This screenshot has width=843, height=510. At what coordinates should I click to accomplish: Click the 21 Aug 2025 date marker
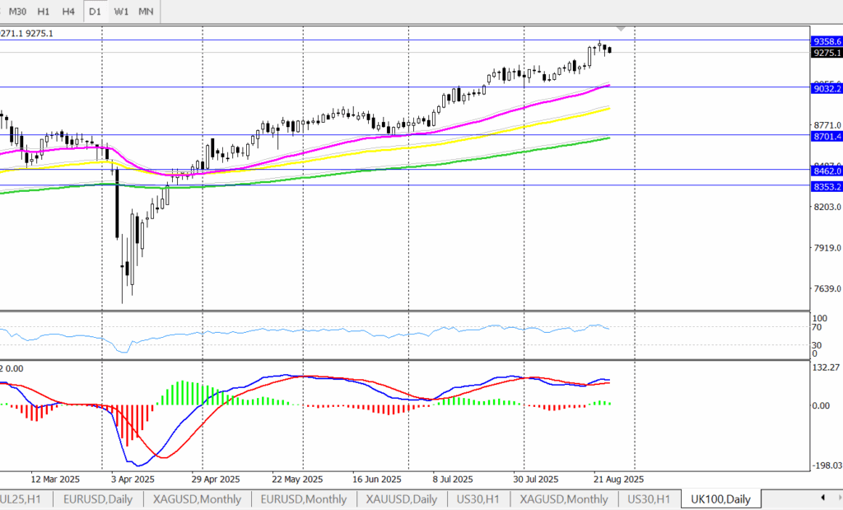pyautogui.click(x=619, y=479)
